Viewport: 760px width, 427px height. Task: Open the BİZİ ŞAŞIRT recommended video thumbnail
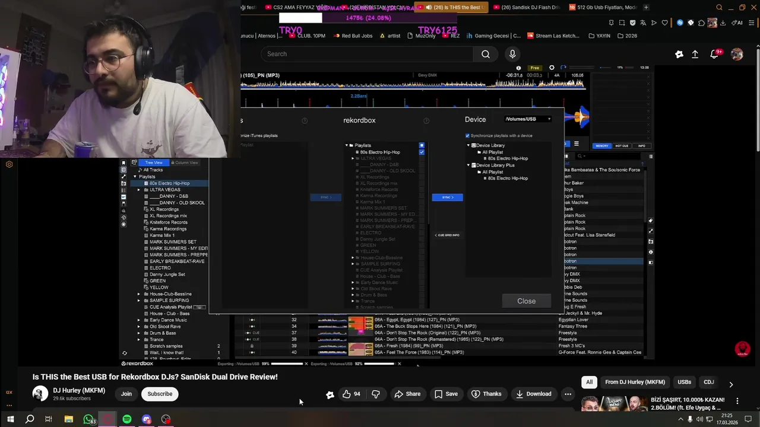(613, 403)
